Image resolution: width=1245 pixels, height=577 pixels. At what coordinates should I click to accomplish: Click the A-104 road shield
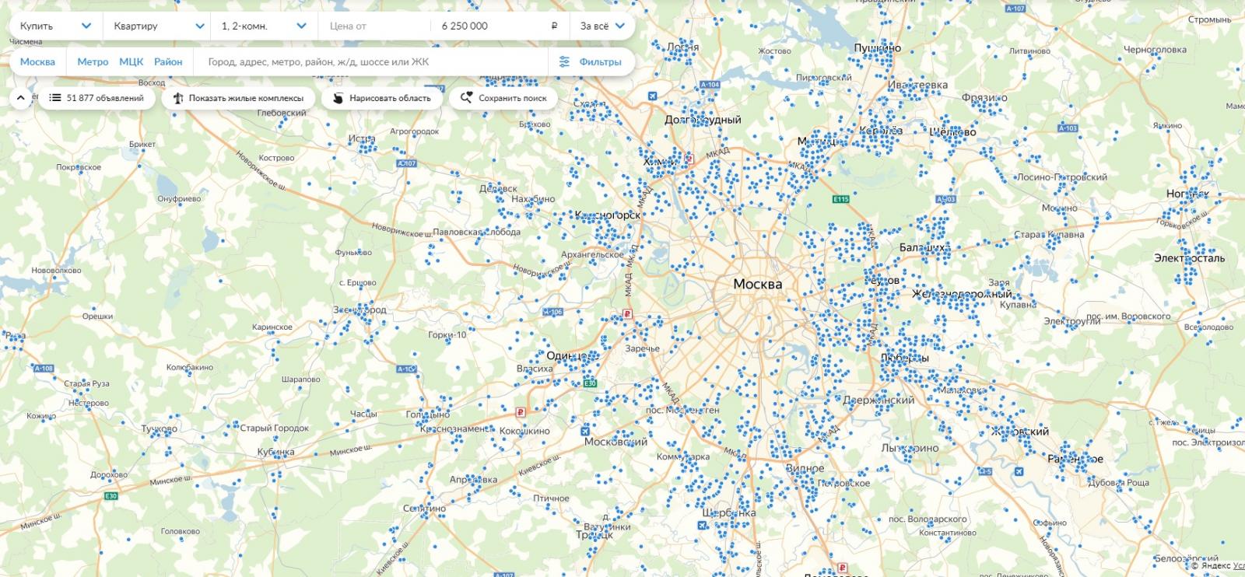tap(710, 84)
